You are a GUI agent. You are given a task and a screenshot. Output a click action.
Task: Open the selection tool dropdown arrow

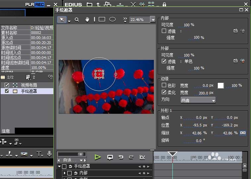[x=69, y=21]
